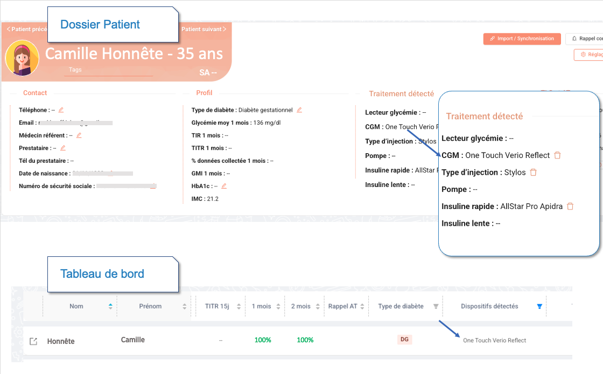Screen dimensions: 603x374
Task: Open the Dispositifs détectés blue filter icon
Action: pyautogui.click(x=539, y=306)
